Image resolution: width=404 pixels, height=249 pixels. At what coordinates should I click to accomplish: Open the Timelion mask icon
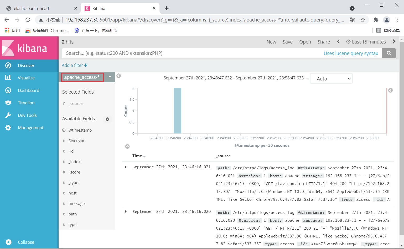tap(8, 103)
